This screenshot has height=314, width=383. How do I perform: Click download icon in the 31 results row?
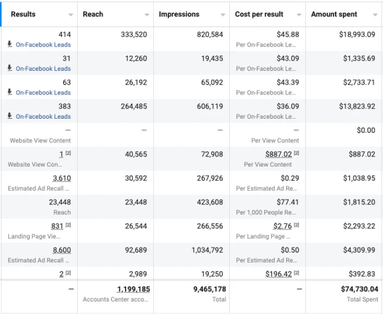pos(10,69)
